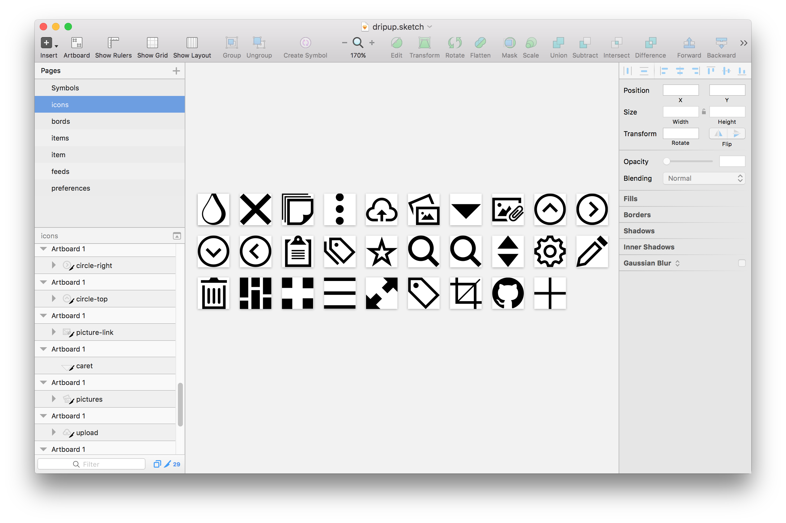Viewport: 786px width, 523px height.
Task: Click the Scale toolbar icon
Action: pos(531,43)
